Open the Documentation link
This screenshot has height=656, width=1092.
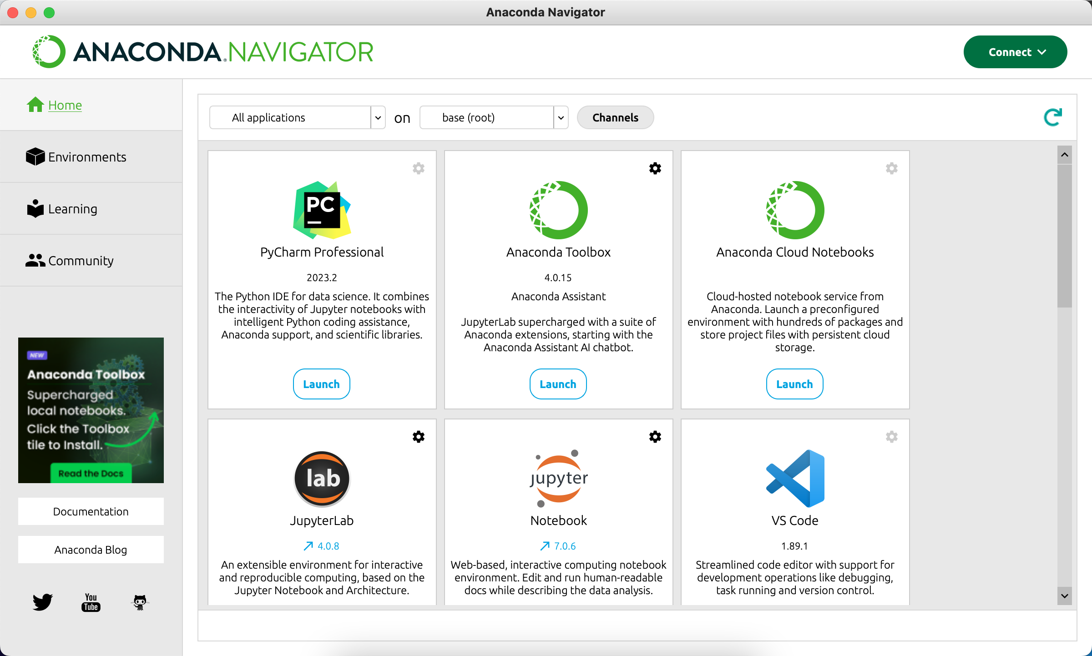coord(91,511)
